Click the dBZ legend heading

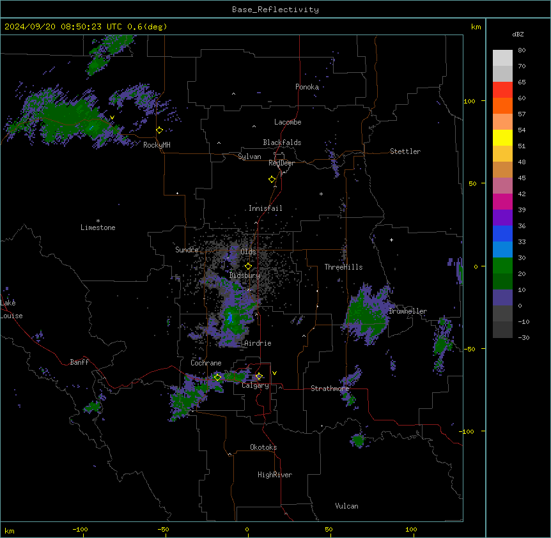(x=518, y=34)
